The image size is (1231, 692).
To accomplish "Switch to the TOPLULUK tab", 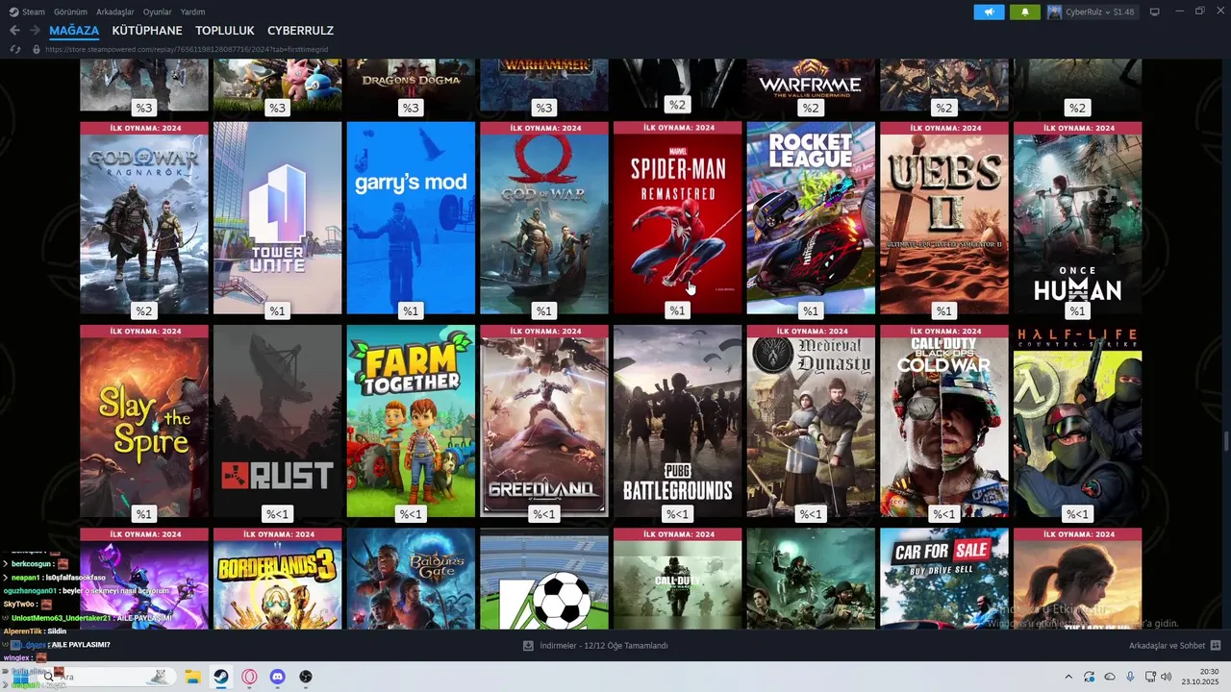I will pos(225,31).
